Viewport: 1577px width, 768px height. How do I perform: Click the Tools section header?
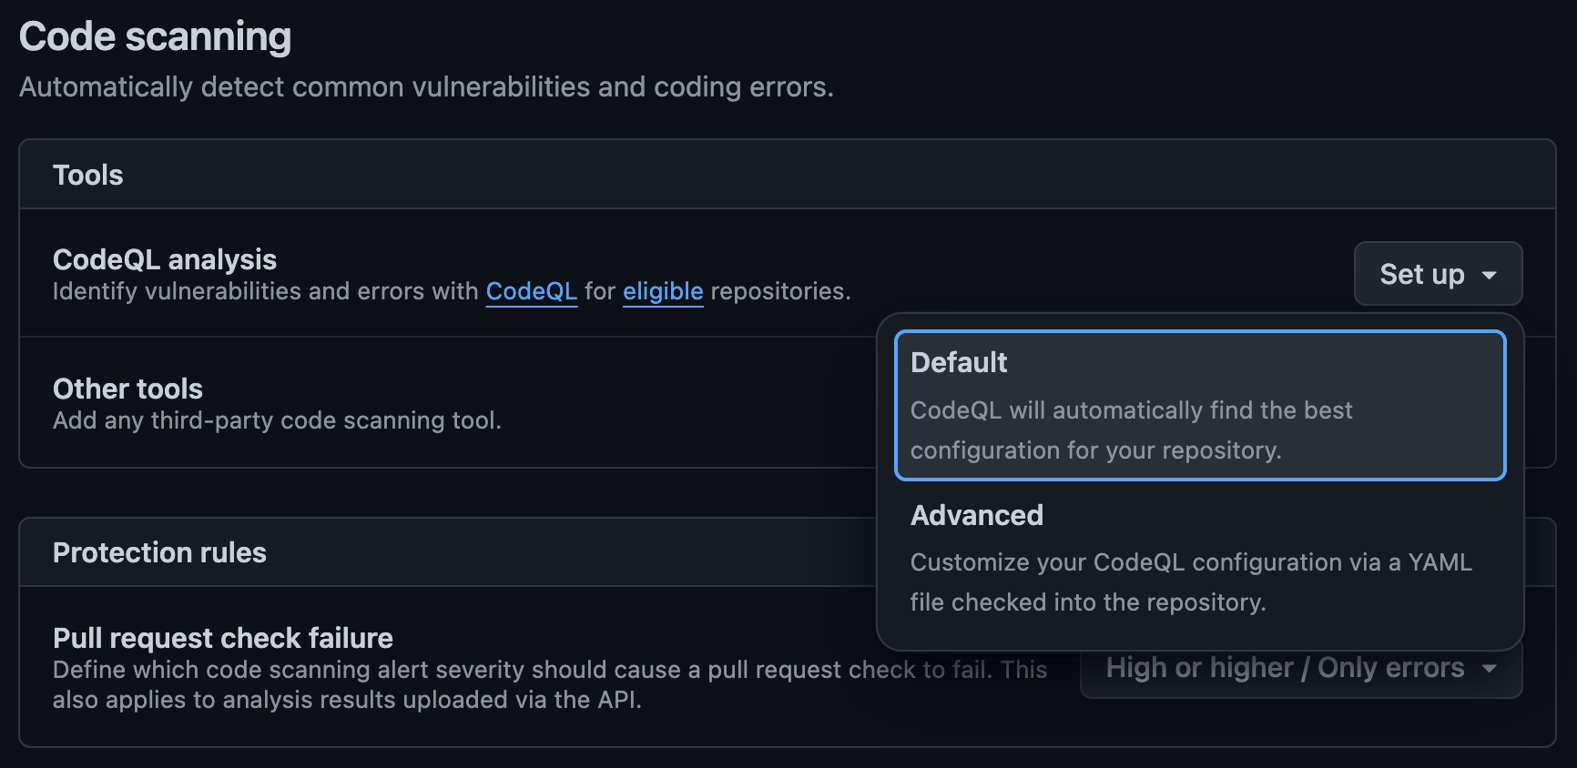point(87,174)
